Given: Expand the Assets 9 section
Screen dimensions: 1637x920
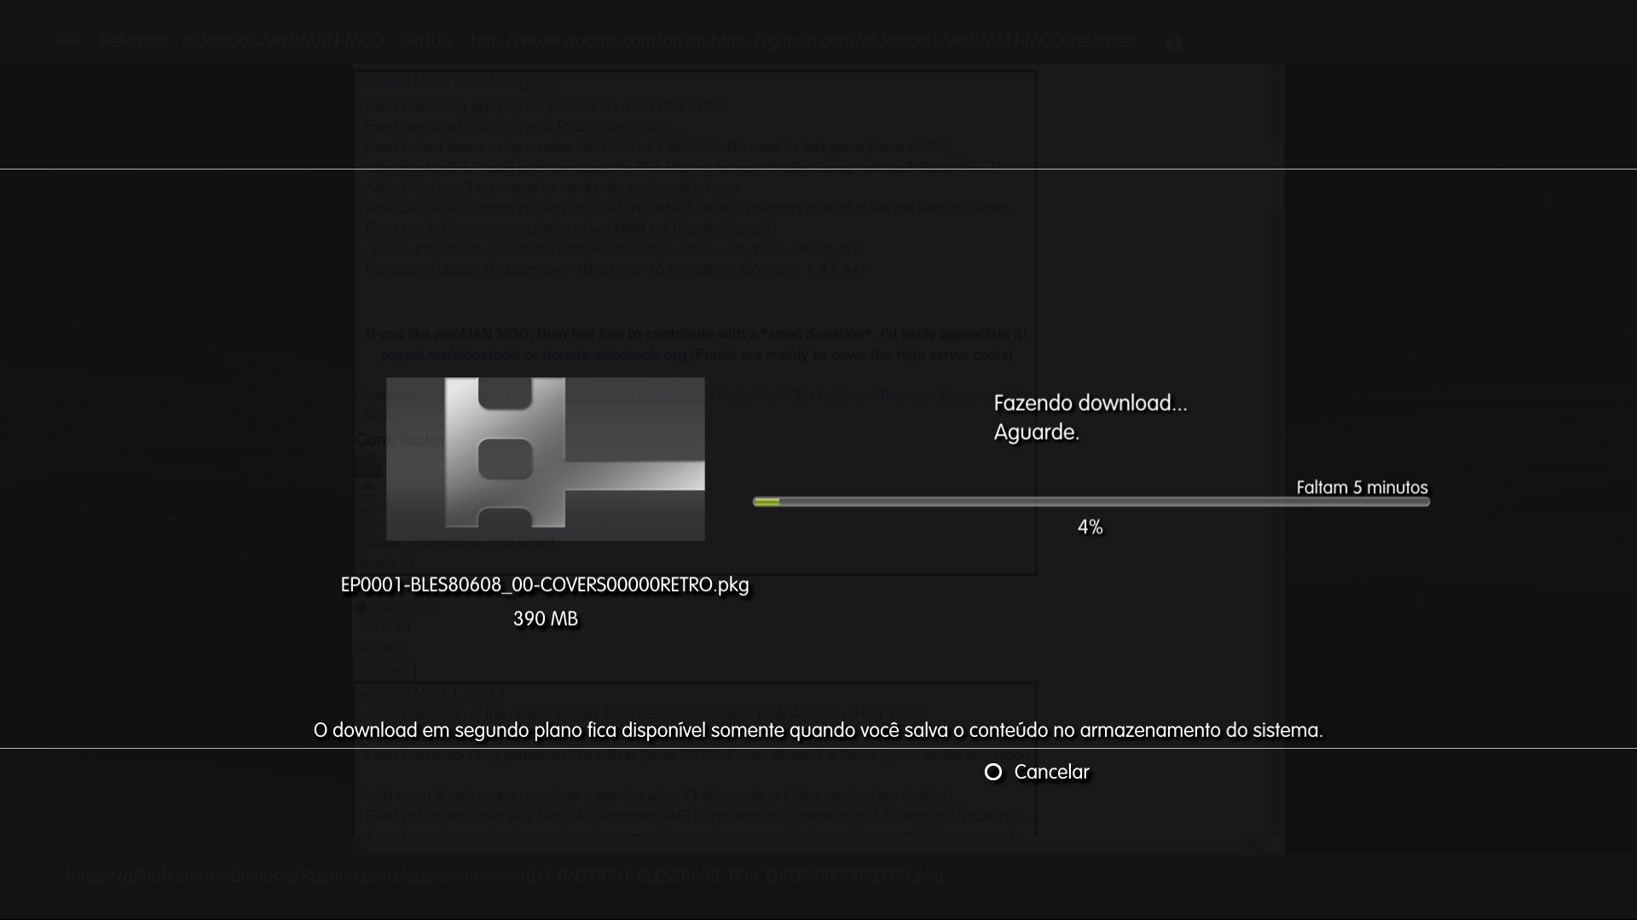Looking at the screenshot, I should pos(384,561).
